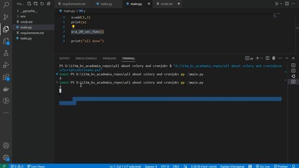The height and width of the screenshot is (168, 299).
Task: Maximize the panel with chevron up
Action: 287,58
